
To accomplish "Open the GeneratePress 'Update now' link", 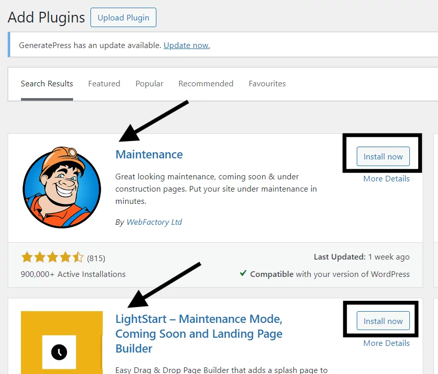I will [x=187, y=45].
